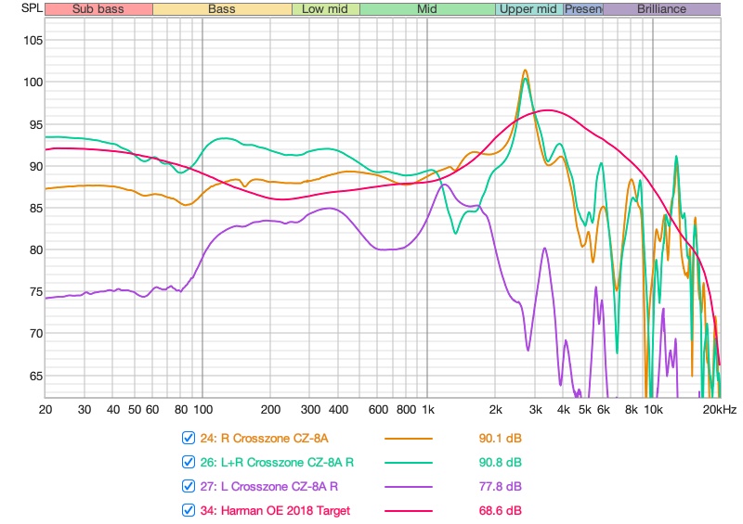This screenshot has width=743, height=524.
Task: Click the 105 SPL axis value
Action: pos(33,41)
